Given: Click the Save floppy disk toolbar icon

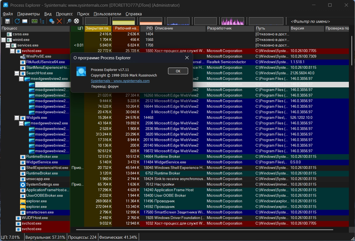Looking at the screenshot, I should click(8, 21).
